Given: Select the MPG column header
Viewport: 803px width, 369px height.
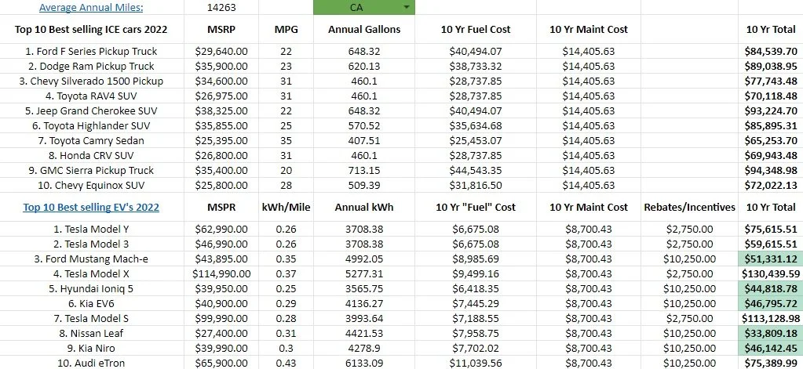Looking at the screenshot, I should point(286,30).
